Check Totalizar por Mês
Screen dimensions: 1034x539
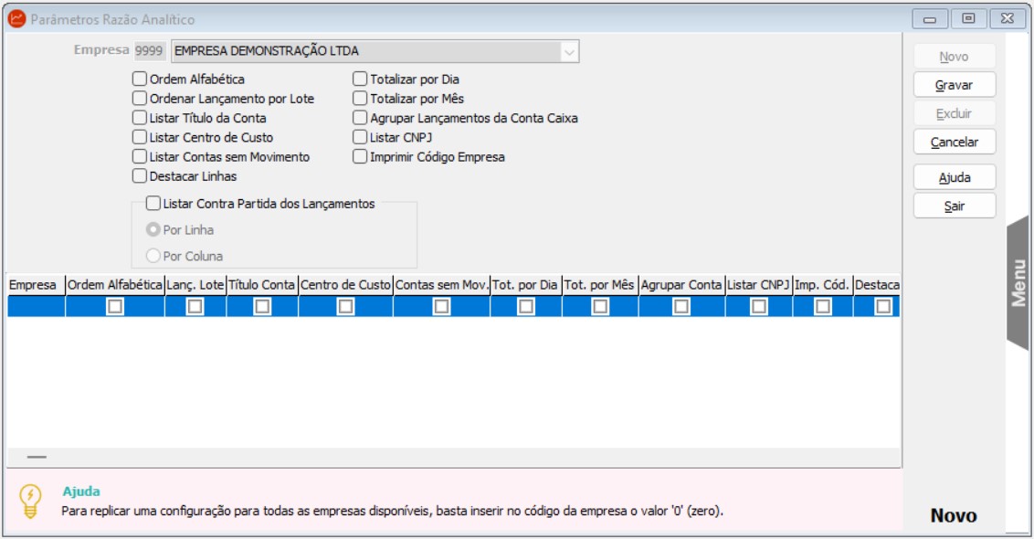pyautogui.click(x=359, y=99)
